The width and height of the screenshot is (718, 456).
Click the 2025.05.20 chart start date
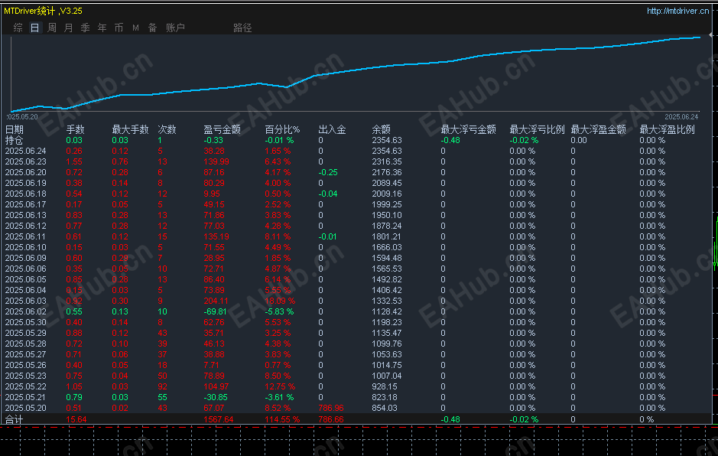point(22,117)
